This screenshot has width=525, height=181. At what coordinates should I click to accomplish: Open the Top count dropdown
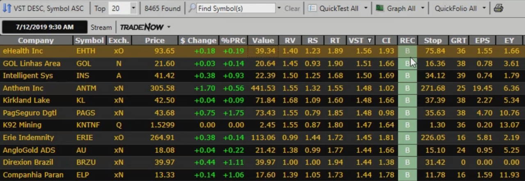[x=133, y=8]
